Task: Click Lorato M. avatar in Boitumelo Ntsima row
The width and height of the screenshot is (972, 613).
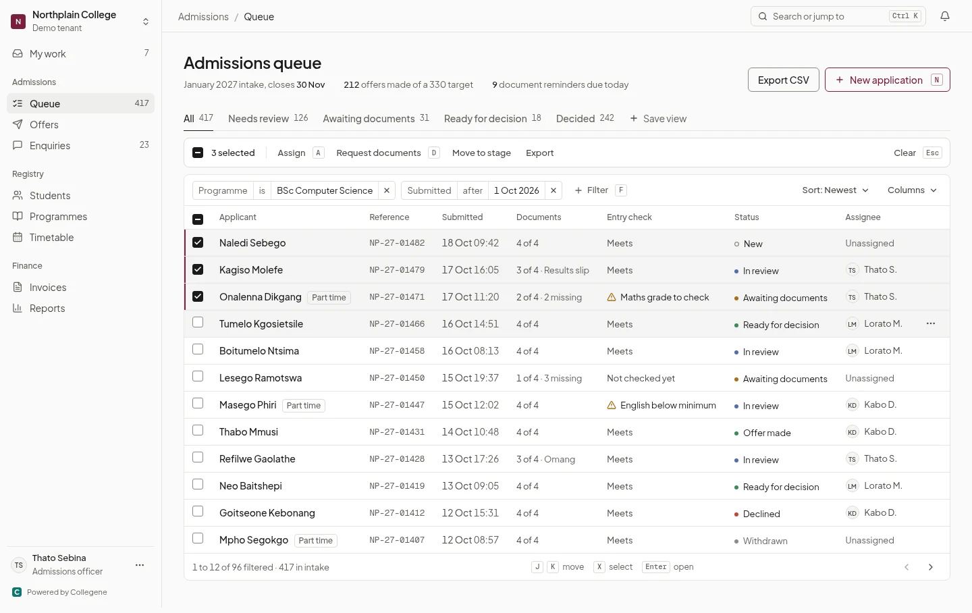Action: coord(852,351)
